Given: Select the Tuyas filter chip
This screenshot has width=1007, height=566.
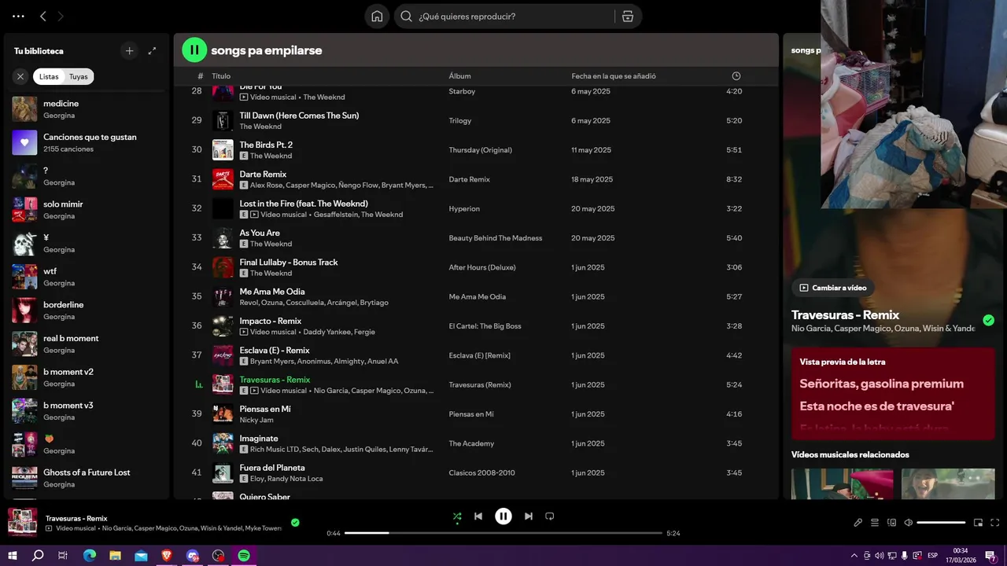Looking at the screenshot, I should (79, 76).
